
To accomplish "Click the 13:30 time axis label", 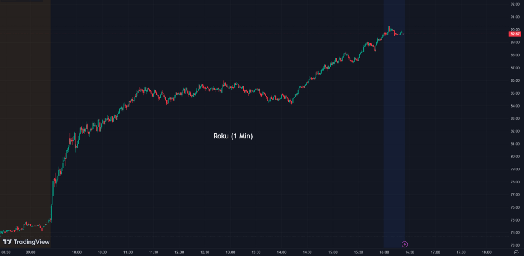I will pyautogui.click(x=256, y=252).
